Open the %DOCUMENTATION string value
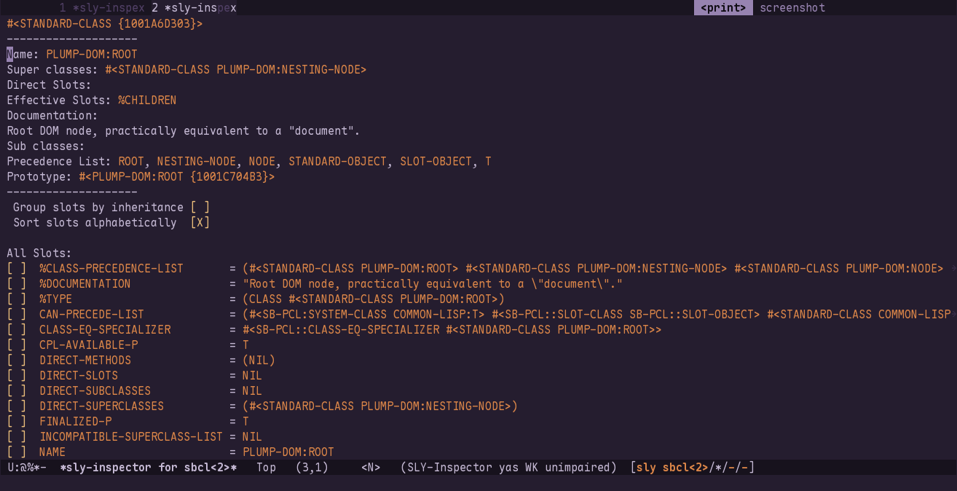Screen dimensions: 957x491 click(433, 284)
